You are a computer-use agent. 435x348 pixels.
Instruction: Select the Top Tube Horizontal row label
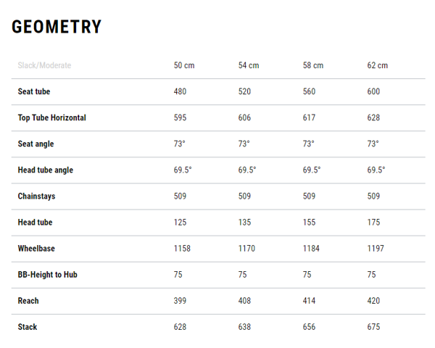pyautogui.click(x=52, y=117)
